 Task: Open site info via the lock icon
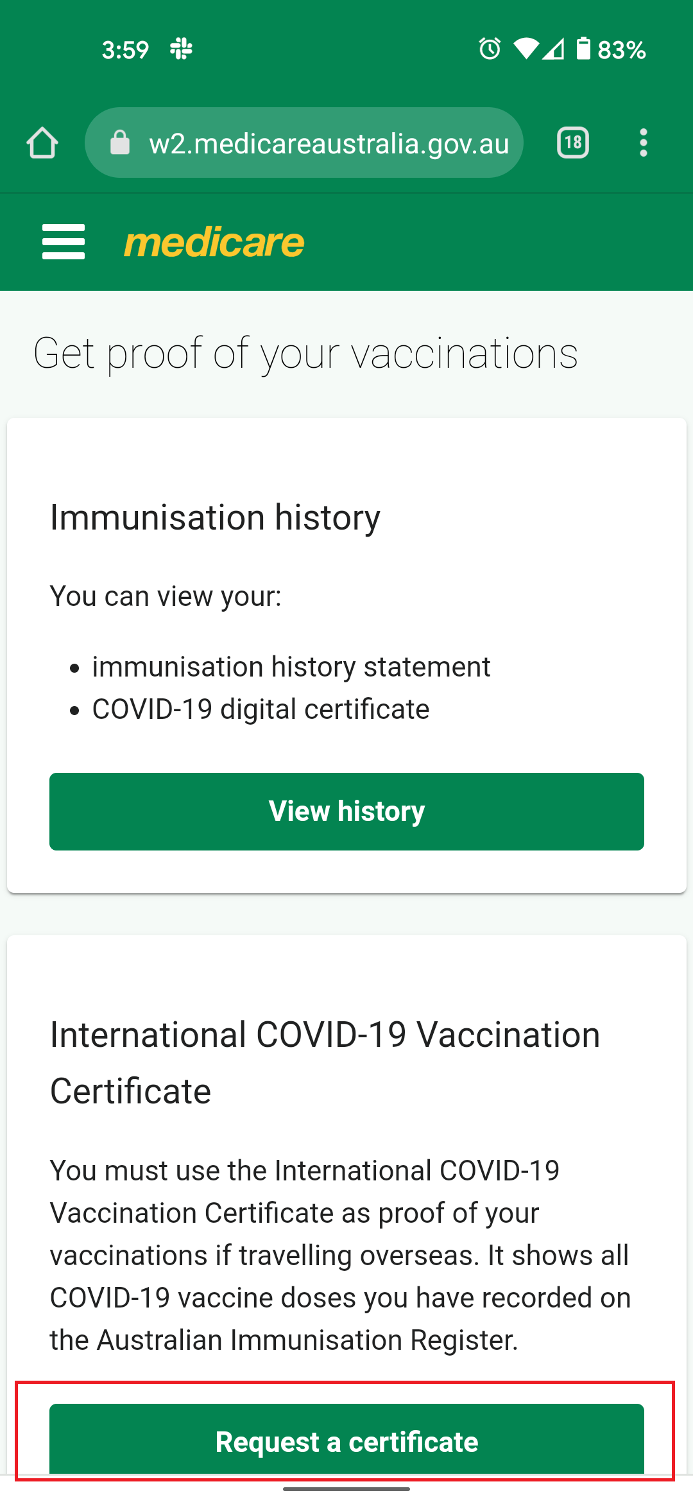[120, 142]
